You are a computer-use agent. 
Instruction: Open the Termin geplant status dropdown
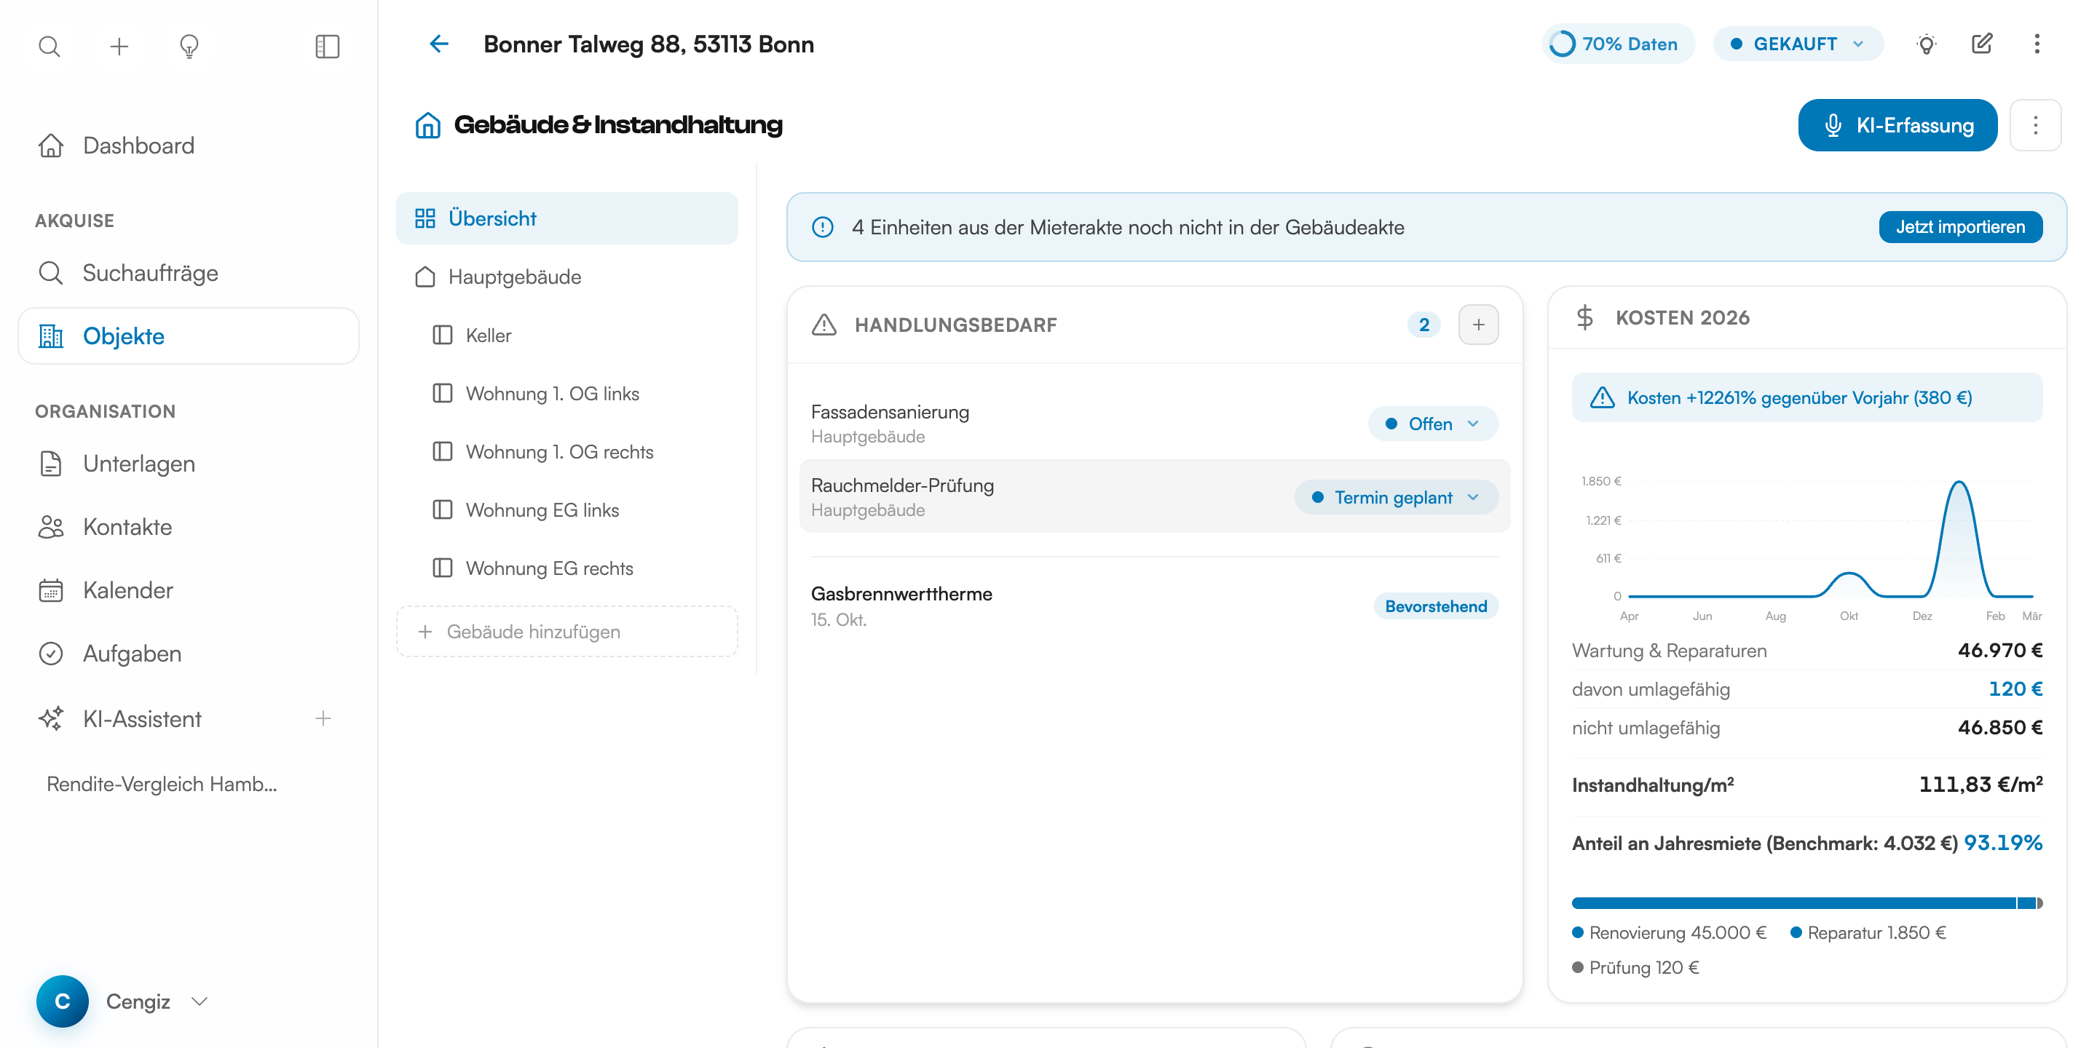(x=1396, y=497)
